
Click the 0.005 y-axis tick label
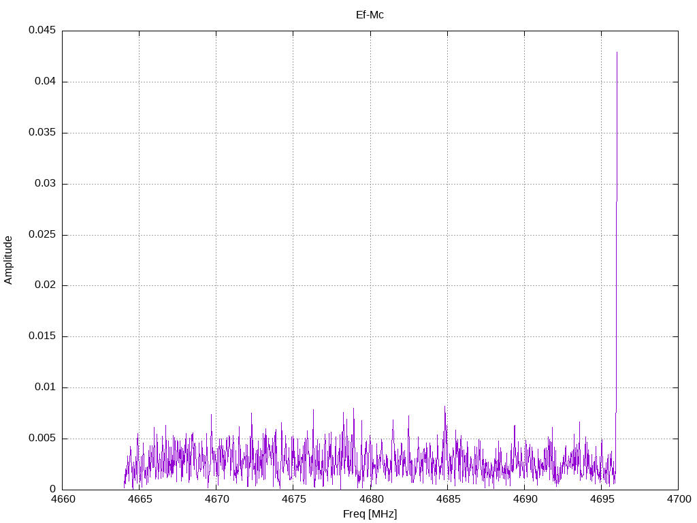42,438
